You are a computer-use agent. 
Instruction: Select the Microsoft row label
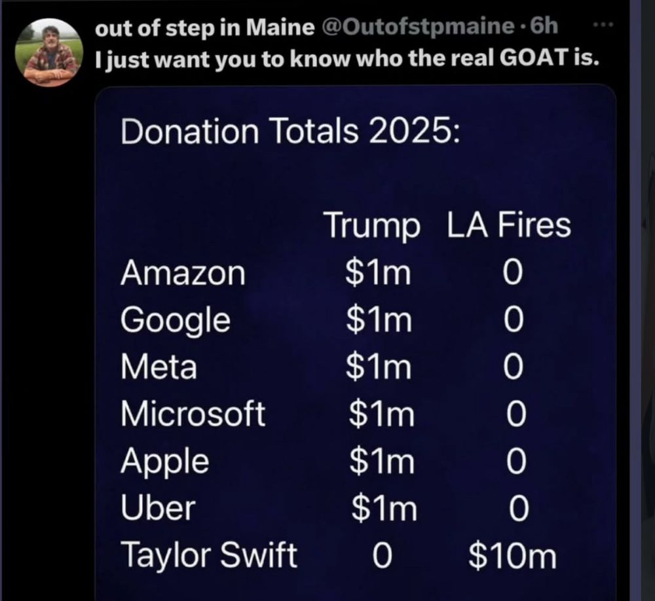coord(193,414)
